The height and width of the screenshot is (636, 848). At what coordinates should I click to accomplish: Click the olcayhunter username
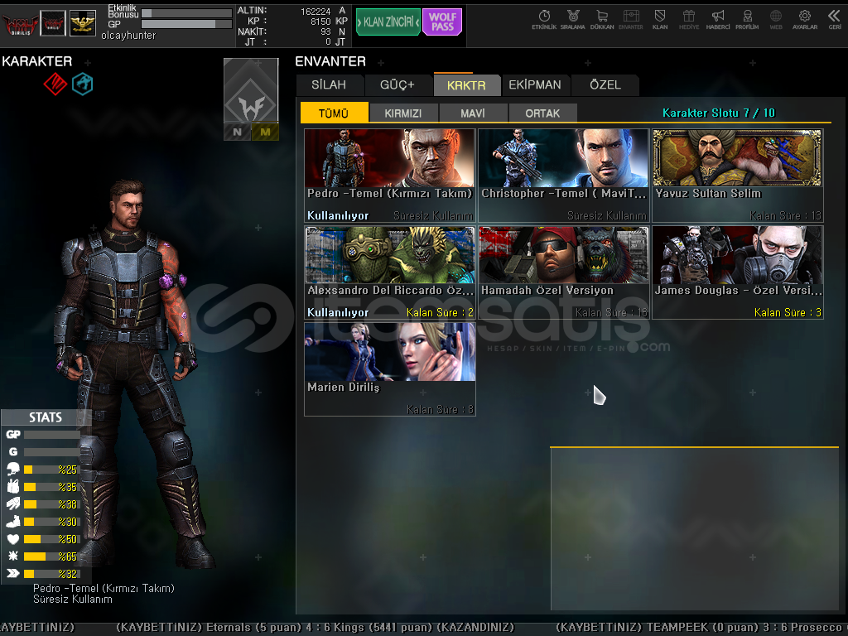(x=128, y=35)
